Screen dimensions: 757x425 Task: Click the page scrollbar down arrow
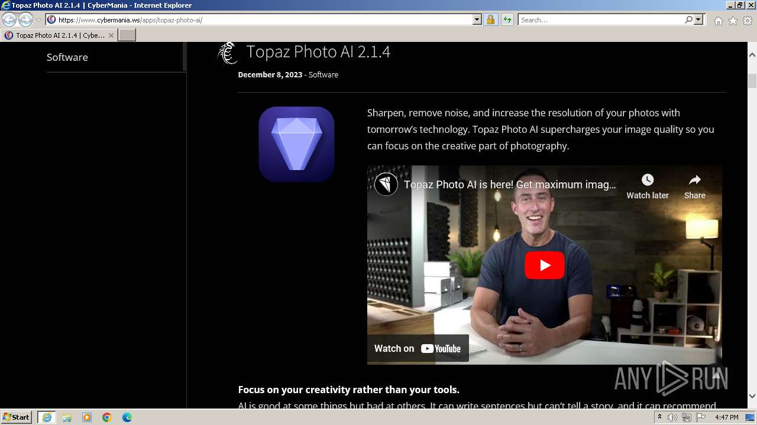752,396
